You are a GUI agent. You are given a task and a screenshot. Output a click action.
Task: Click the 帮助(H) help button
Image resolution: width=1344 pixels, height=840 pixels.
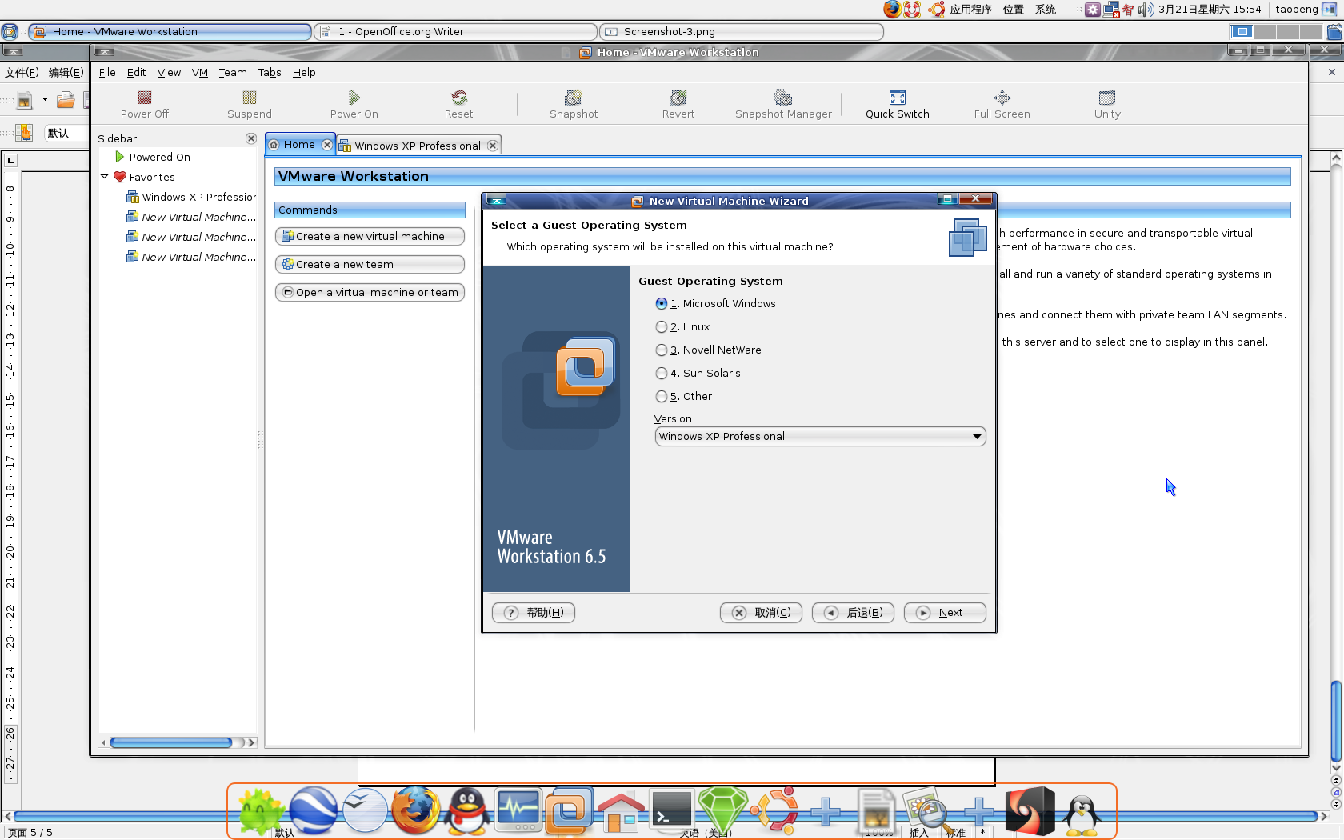[534, 613]
